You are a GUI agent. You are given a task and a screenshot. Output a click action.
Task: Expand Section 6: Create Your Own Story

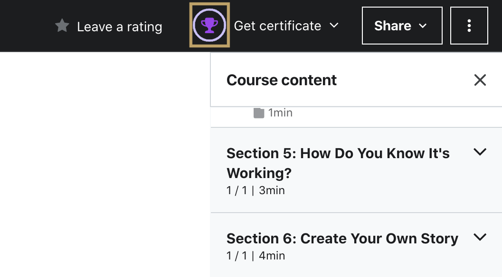480,237
